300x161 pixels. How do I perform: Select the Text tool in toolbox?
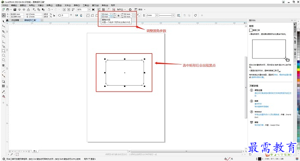coord(3,66)
